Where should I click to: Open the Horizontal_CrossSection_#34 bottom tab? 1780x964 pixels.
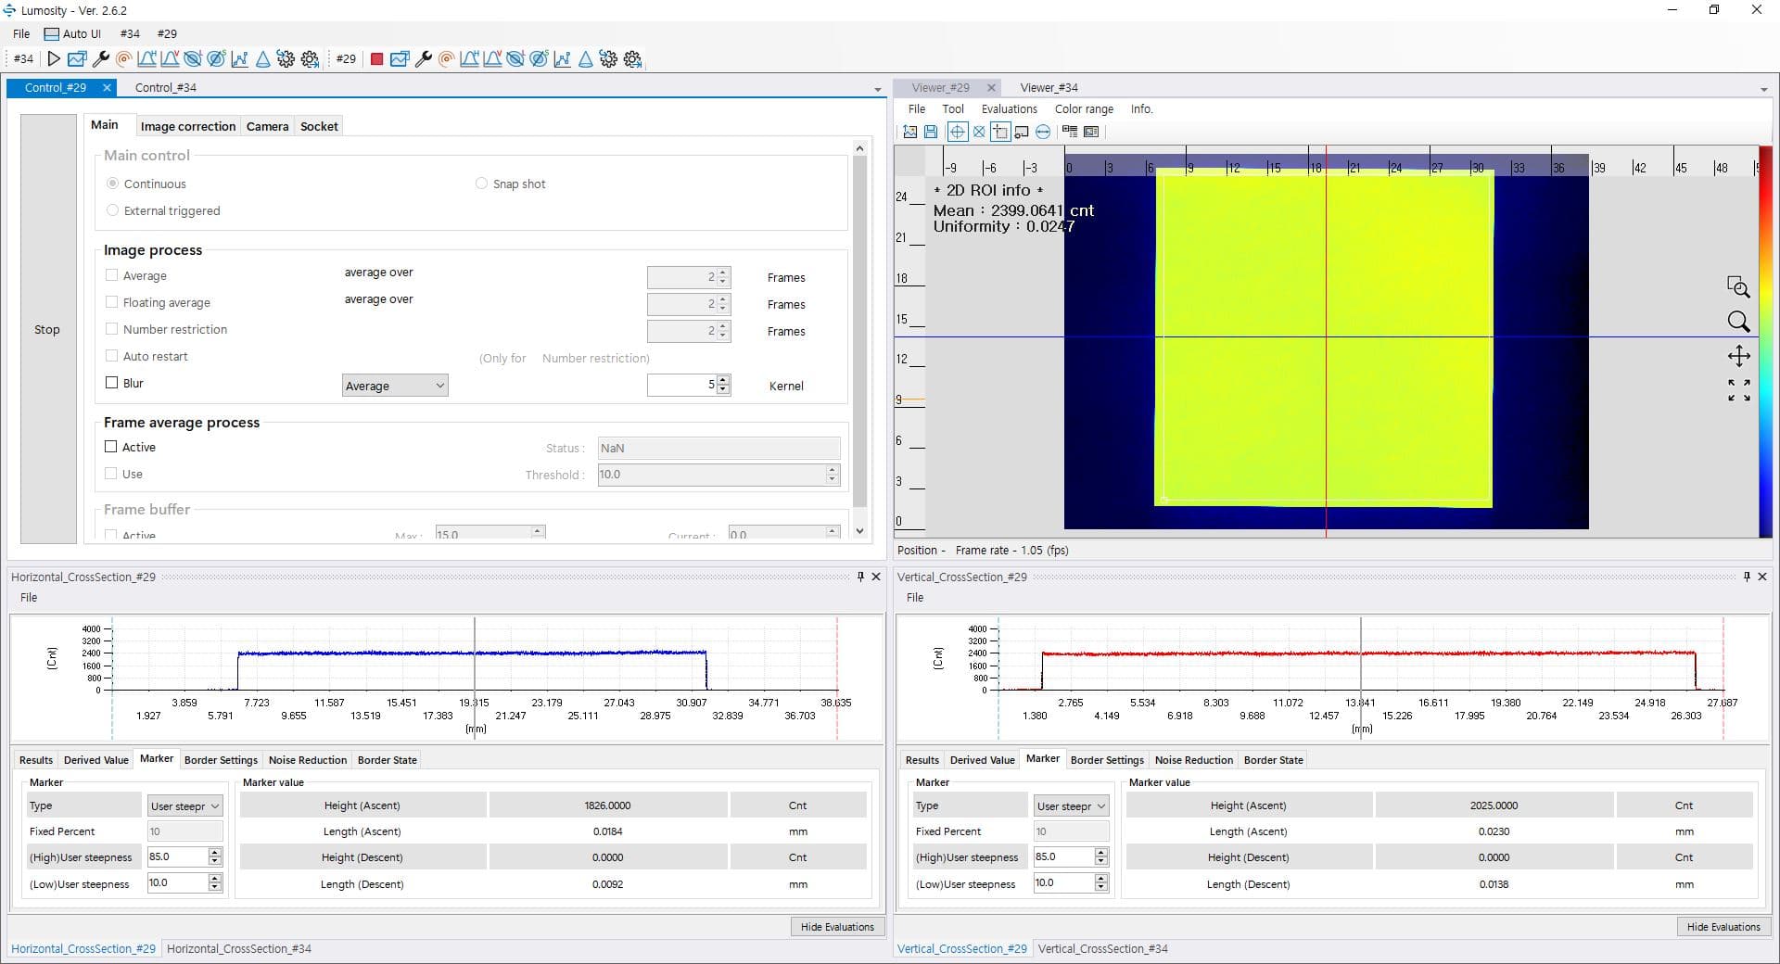239,949
